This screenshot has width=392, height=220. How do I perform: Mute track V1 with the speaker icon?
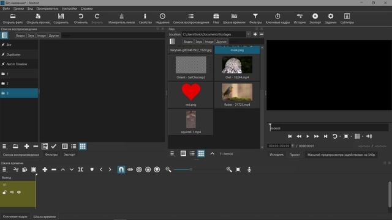click(x=12, y=193)
